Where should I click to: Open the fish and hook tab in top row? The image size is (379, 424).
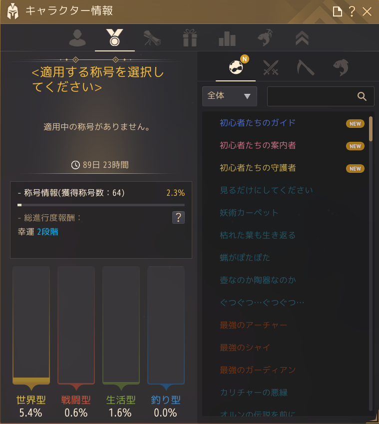[265, 37]
